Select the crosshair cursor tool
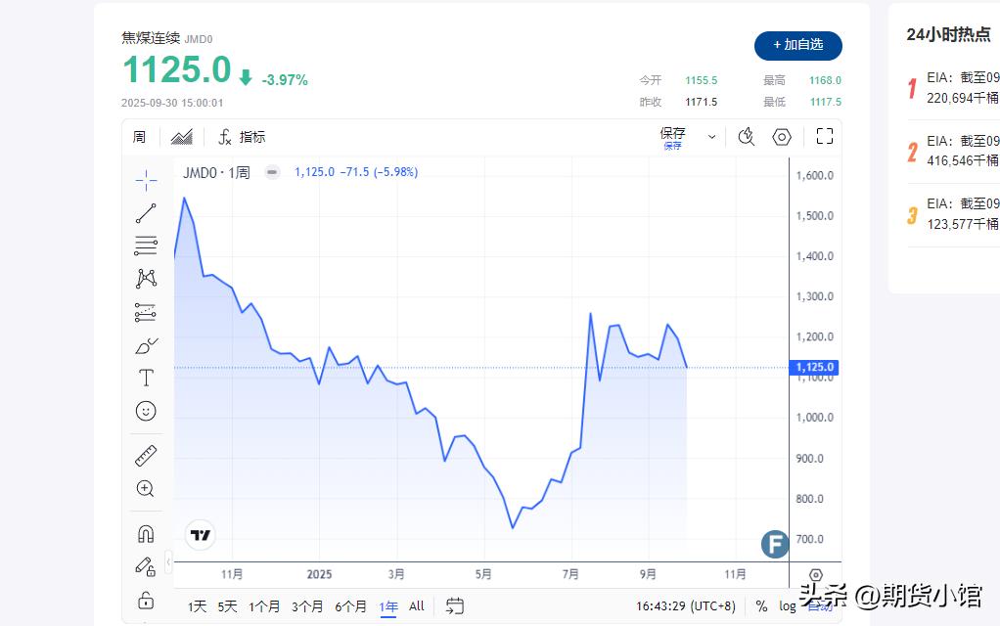This screenshot has width=1000, height=626. pyautogui.click(x=146, y=179)
